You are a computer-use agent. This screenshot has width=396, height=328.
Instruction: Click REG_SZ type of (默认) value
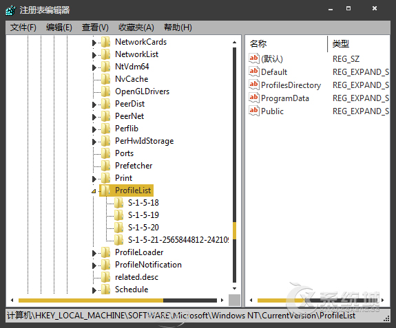346,59
